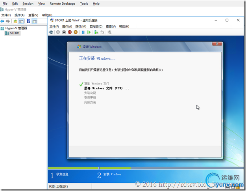Viewport: 246px width, 191px height.
Task: Click step 2 安装 Windows label
Action: point(112,174)
